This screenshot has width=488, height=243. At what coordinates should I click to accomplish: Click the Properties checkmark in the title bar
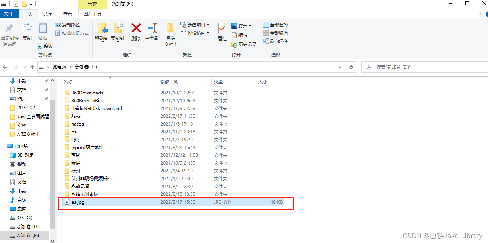tap(16, 4)
